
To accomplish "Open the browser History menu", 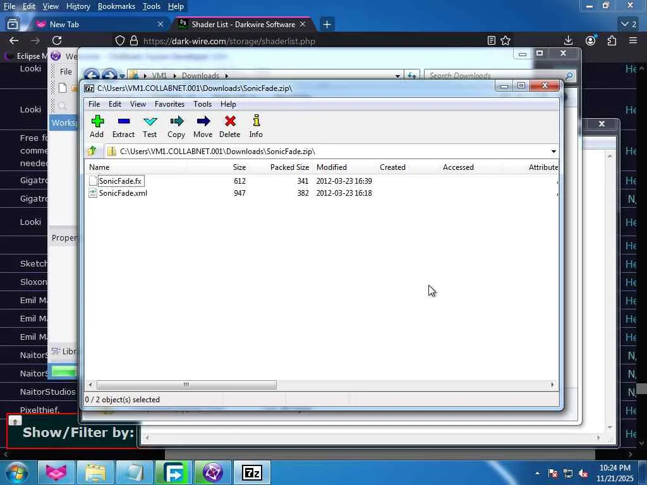I will tap(78, 6).
